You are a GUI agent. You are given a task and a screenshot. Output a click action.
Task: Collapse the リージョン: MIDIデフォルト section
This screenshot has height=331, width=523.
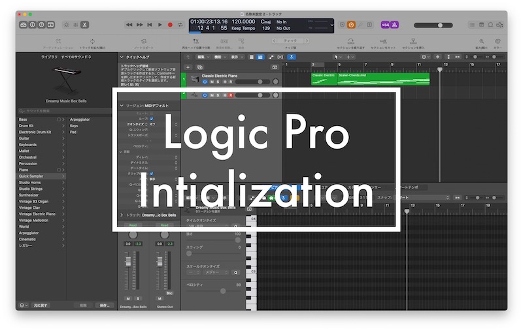point(122,106)
